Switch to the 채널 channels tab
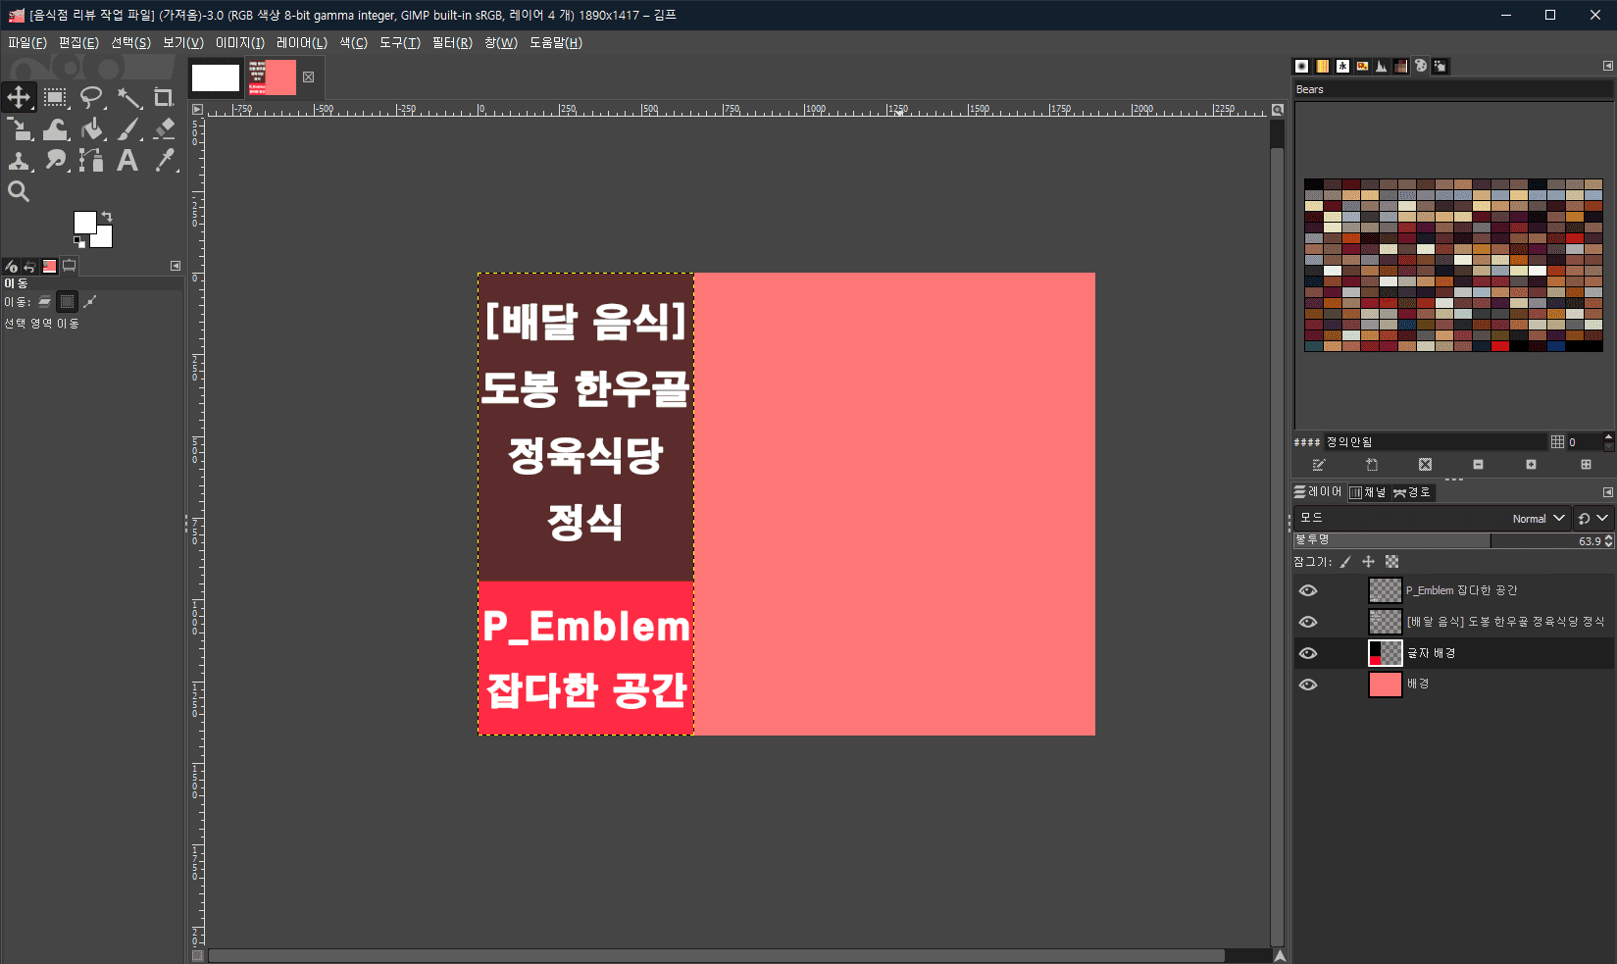The height and width of the screenshot is (964, 1617). (1368, 492)
